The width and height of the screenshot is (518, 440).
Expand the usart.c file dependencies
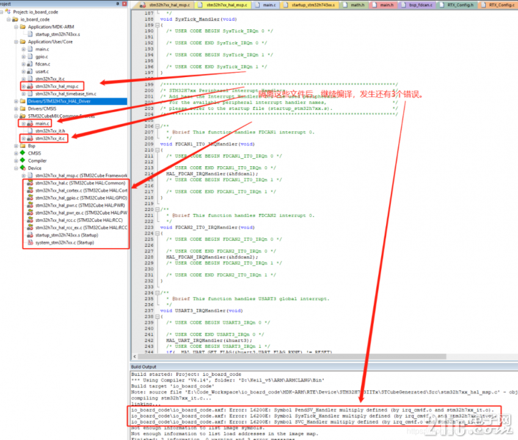point(23,71)
